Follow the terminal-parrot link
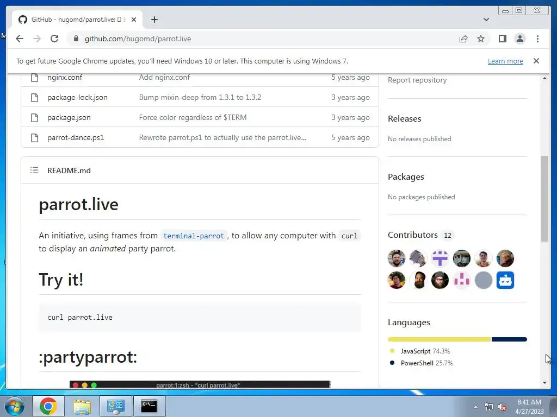557x417 pixels. point(194,236)
